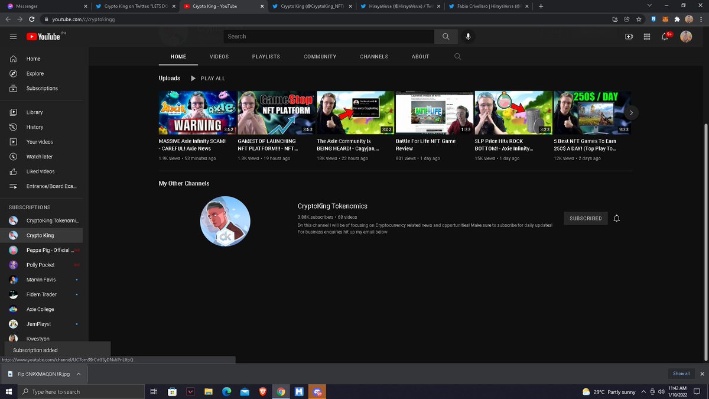Click the SUBSCRIBED button
This screenshot has height=399, width=709.
(586, 218)
